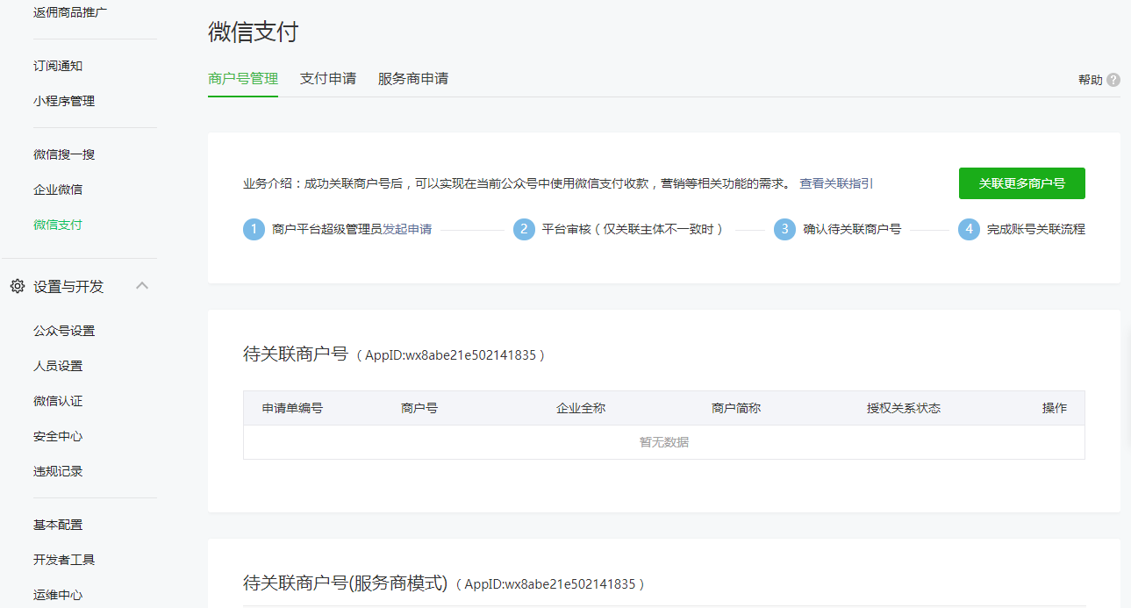Open 开发者工具 in the sidebar
This screenshot has width=1131, height=608.
tap(64, 560)
